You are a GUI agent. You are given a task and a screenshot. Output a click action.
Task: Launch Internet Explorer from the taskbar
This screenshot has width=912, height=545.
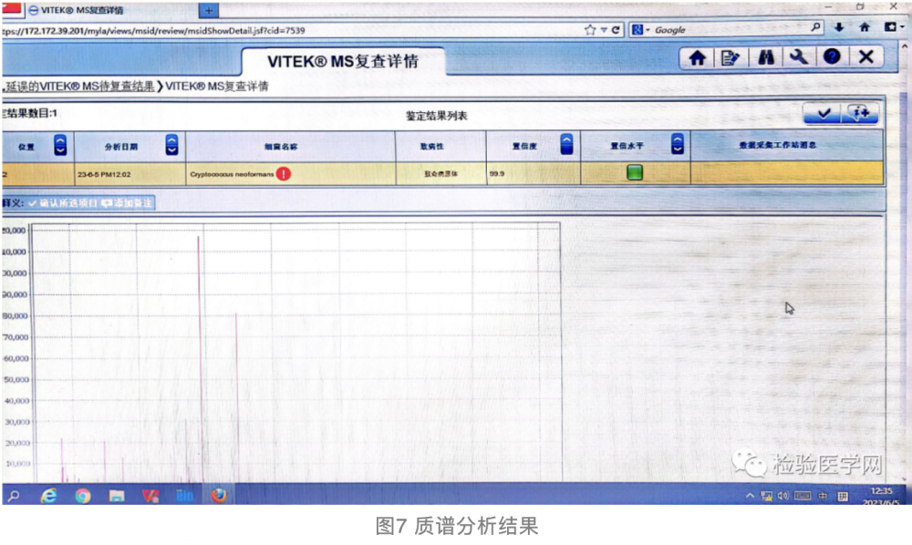(x=48, y=496)
